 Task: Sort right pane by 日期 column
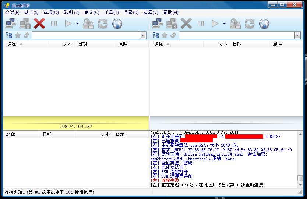coord(249,44)
